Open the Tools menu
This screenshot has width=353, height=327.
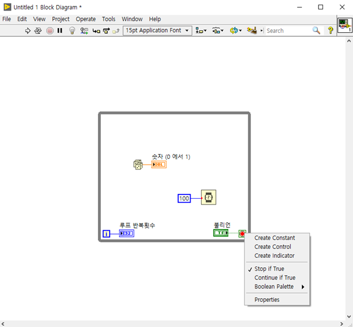108,19
